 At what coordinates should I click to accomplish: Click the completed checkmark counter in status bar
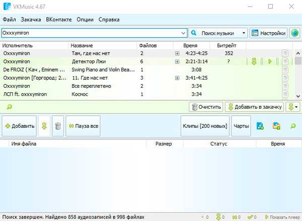pos(250,217)
